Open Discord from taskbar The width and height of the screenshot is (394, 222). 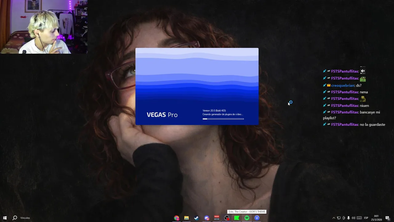(207, 218)
